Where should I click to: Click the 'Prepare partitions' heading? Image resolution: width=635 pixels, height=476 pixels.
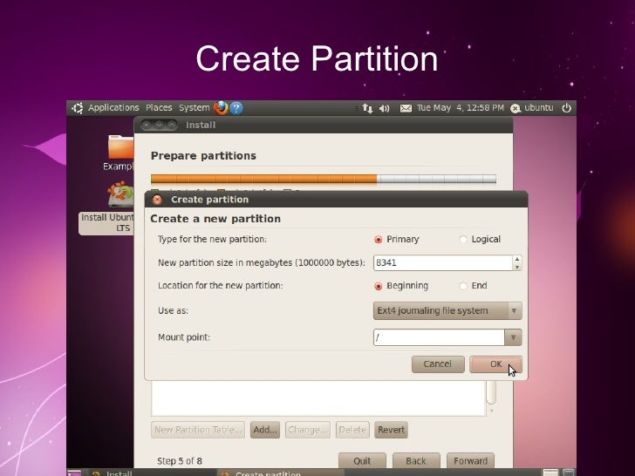(x=203, y=156)
